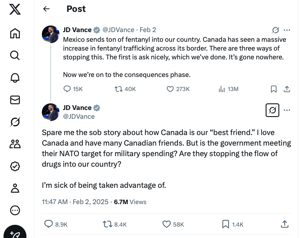Viewport: 300px width, 238px height.
Task: Open Search from the sidebar
Action: pos(15,55)
